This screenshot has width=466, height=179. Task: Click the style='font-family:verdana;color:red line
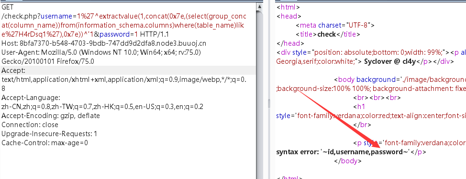pyautogui.click(x=371, y=116)
